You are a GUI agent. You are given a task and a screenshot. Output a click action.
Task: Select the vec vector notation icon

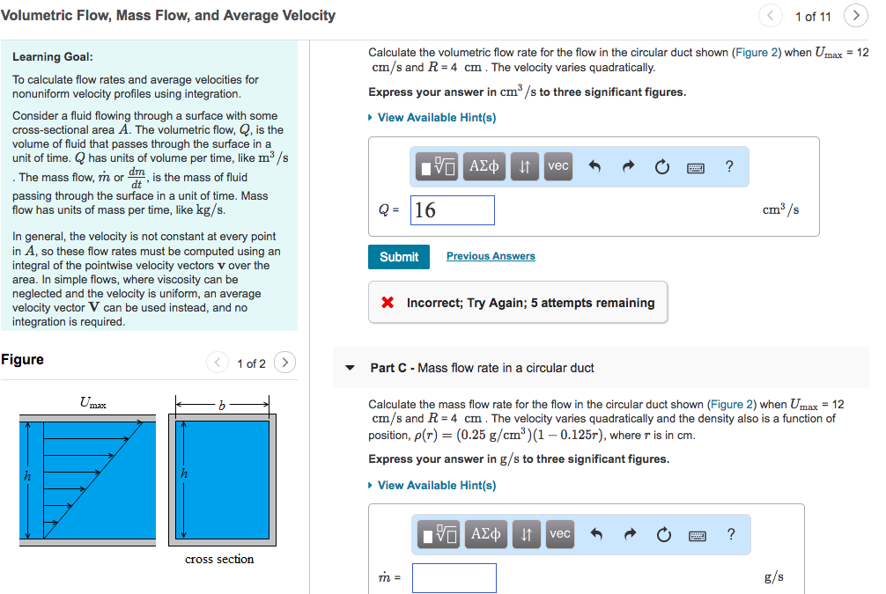point(557,166)
